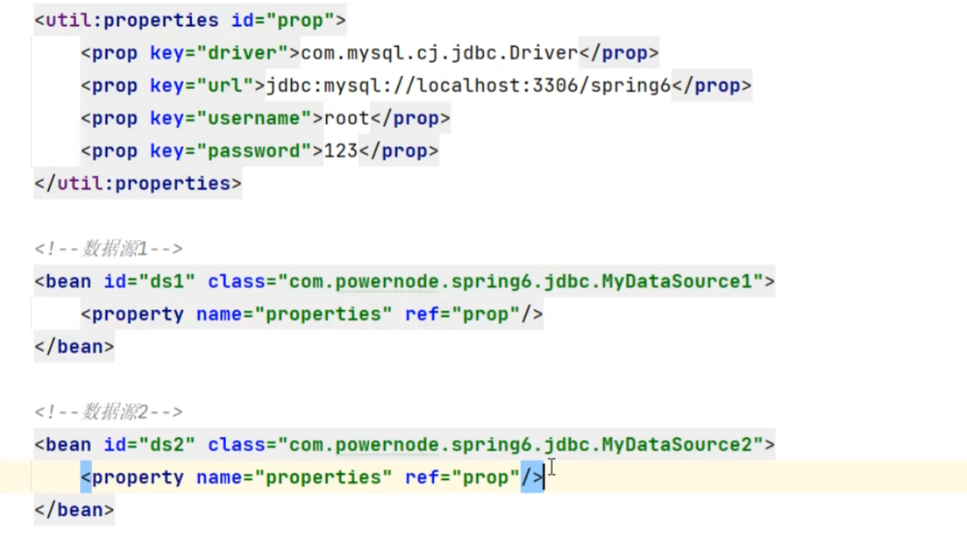Click the 数据源1 comment line
This screenshot has width=967, height=538.
[x=108, y=249]
